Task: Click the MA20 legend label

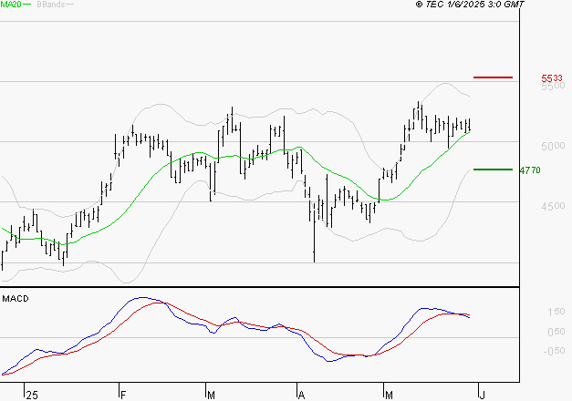Action: (10, 5)
